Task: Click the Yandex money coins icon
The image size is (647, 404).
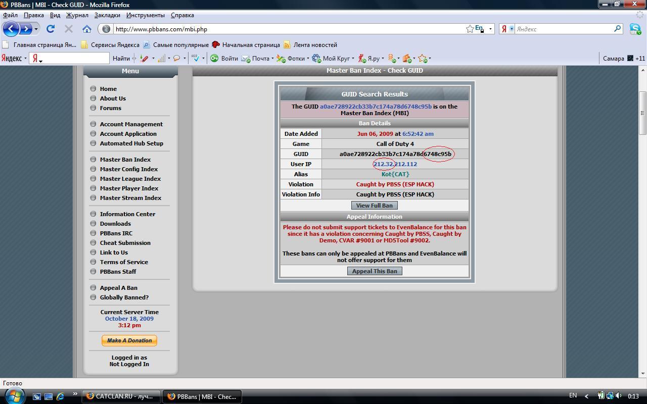Action: 392,58
